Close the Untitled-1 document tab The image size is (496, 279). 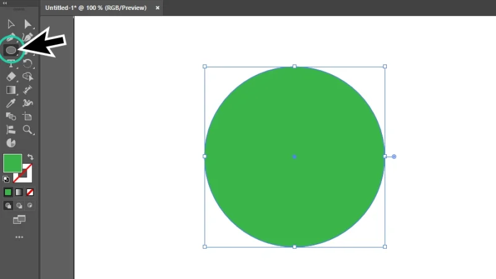click(x=157, y=8)
